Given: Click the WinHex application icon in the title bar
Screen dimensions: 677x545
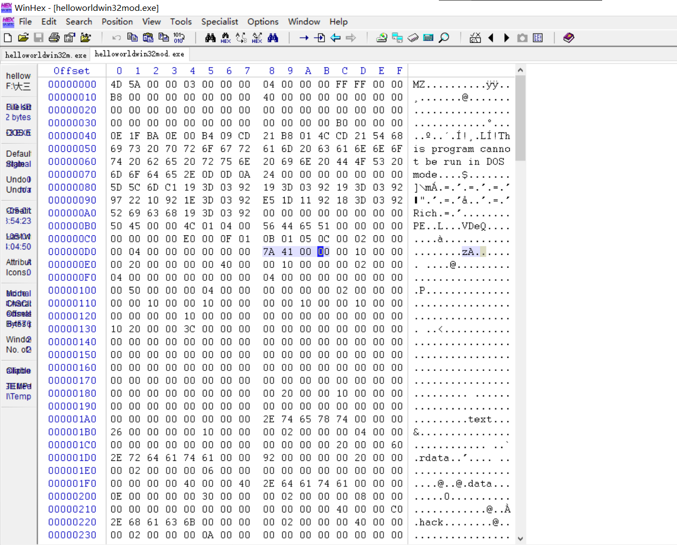Looking at the screenshot, I should pos(7,8).
